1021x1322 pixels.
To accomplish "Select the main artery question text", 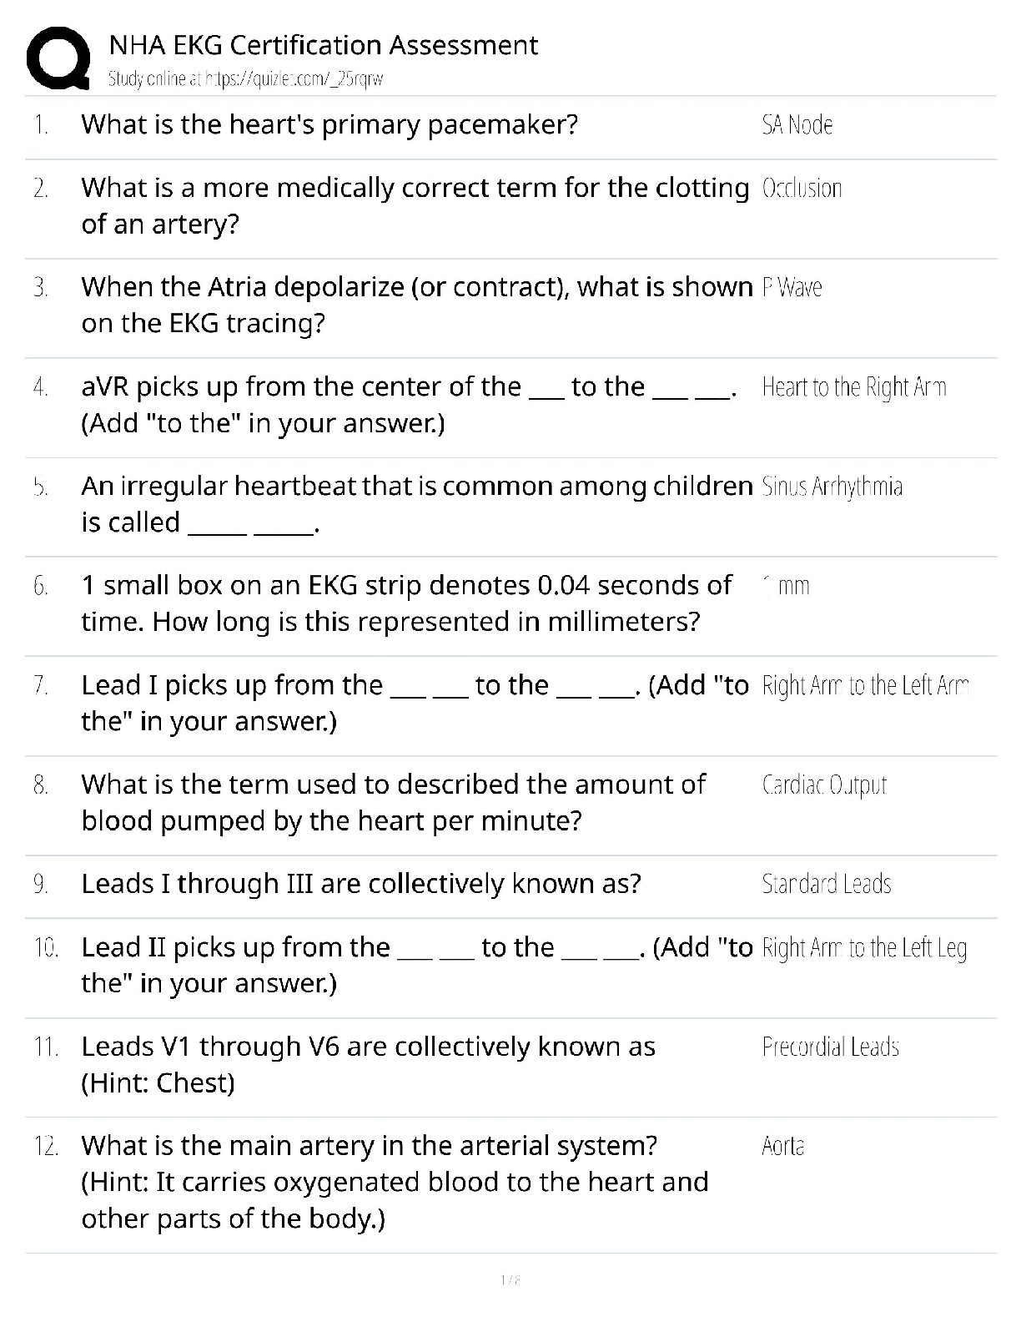I will click(395, 1182).
